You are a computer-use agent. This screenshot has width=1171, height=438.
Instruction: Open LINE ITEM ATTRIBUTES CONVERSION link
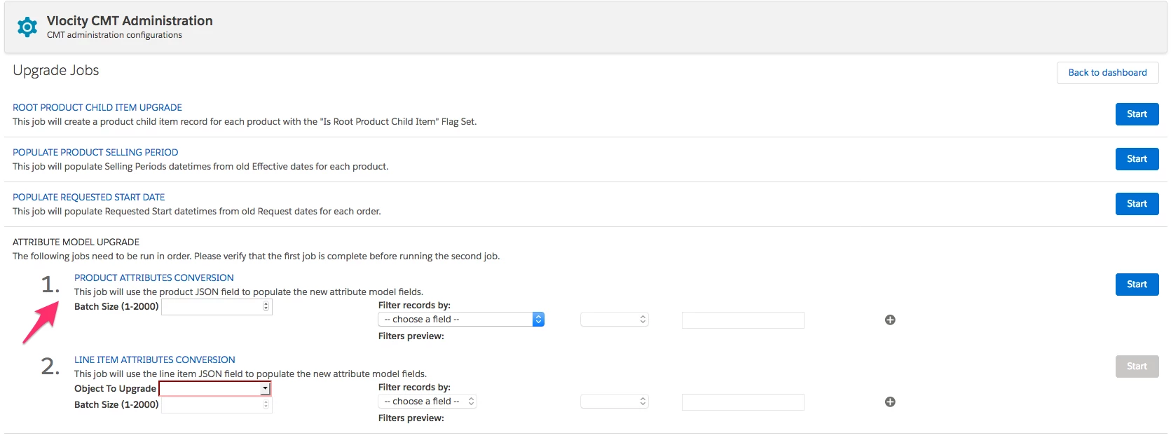(x=155, y=360)
